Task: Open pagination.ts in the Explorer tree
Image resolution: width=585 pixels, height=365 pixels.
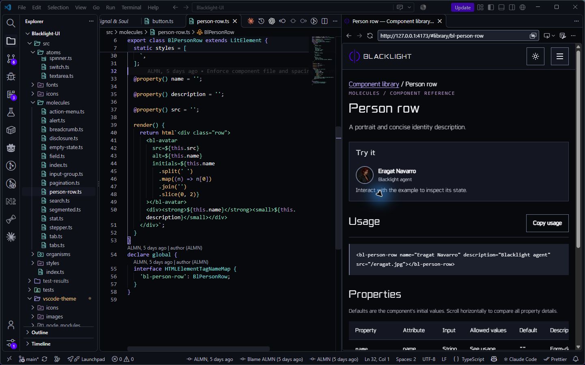Action: coord(65,183)
